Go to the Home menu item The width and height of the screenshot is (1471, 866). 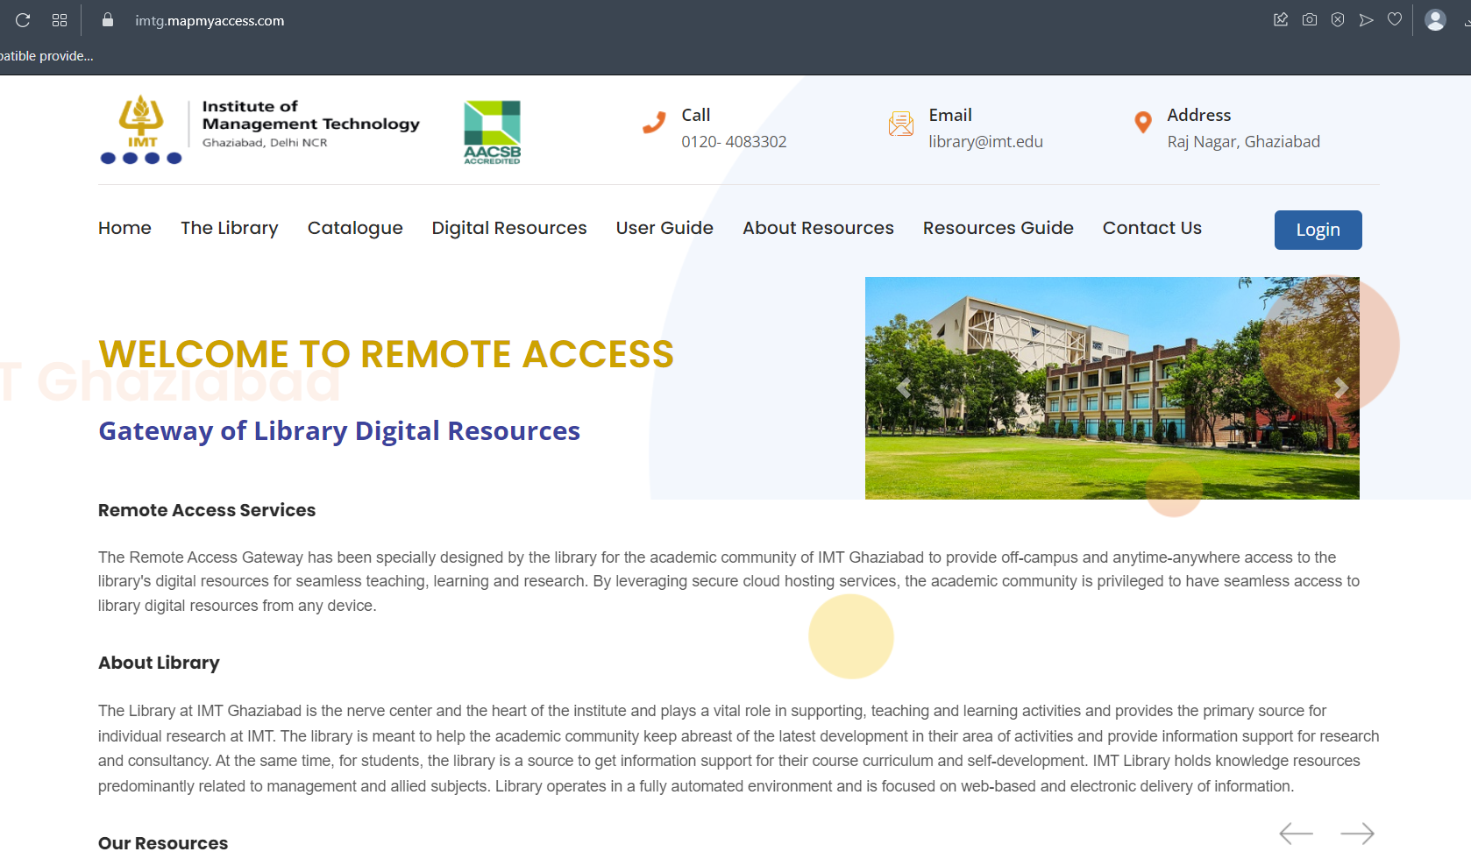[124, 228]
